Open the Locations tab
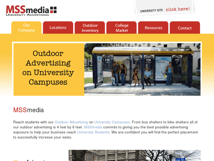 pyautogui.click(x=58, y=27)
